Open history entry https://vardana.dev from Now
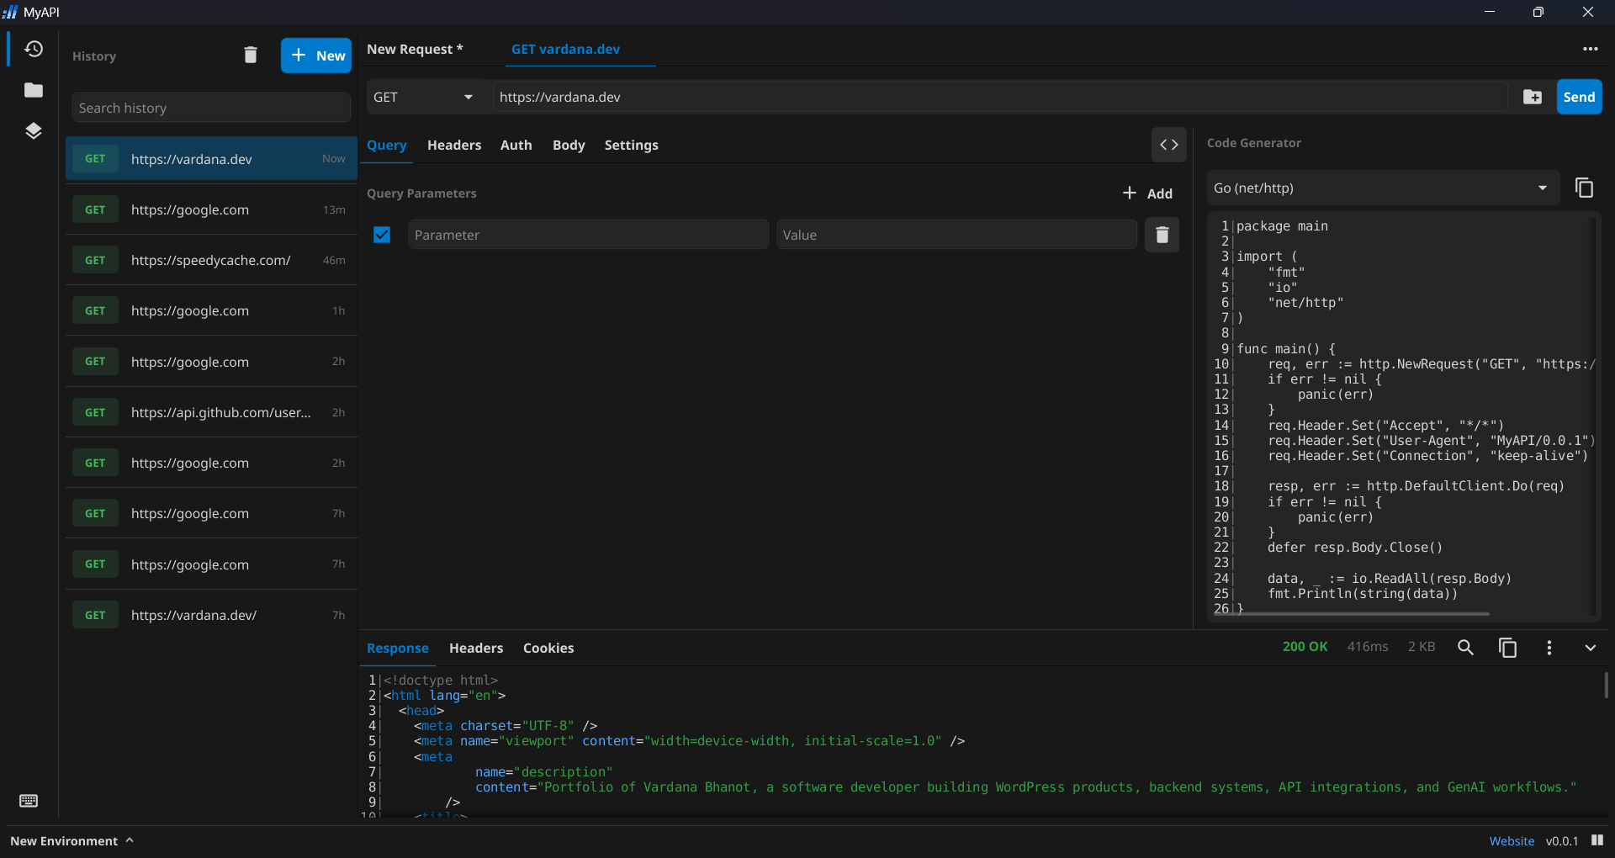Viewport: 1615px width, 858px height. (x=211, y=159)
